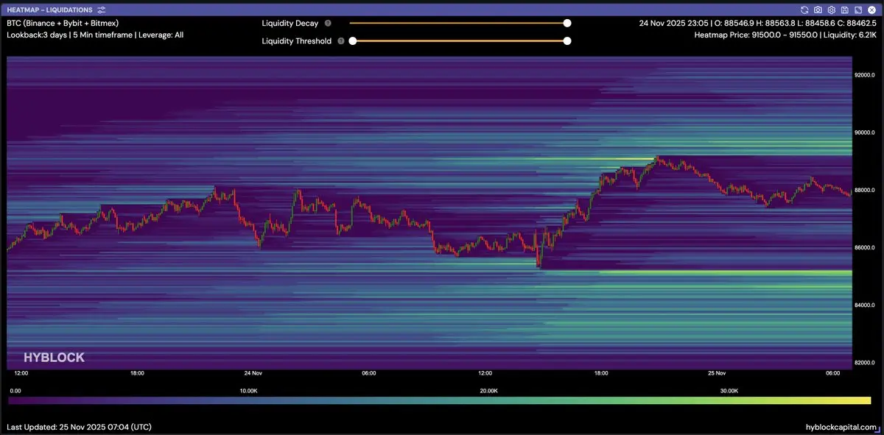Click the 25 Nov date on time axis
Screen dimensions: 884x435
point(717,373)
